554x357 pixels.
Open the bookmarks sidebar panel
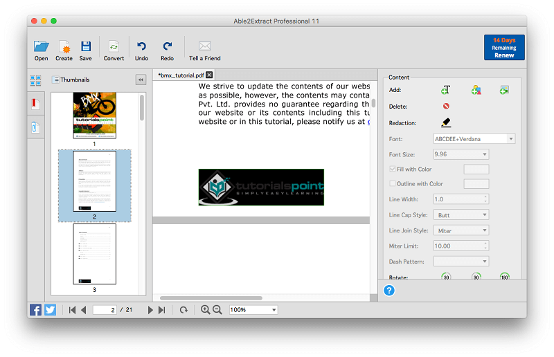coord(35,104)
